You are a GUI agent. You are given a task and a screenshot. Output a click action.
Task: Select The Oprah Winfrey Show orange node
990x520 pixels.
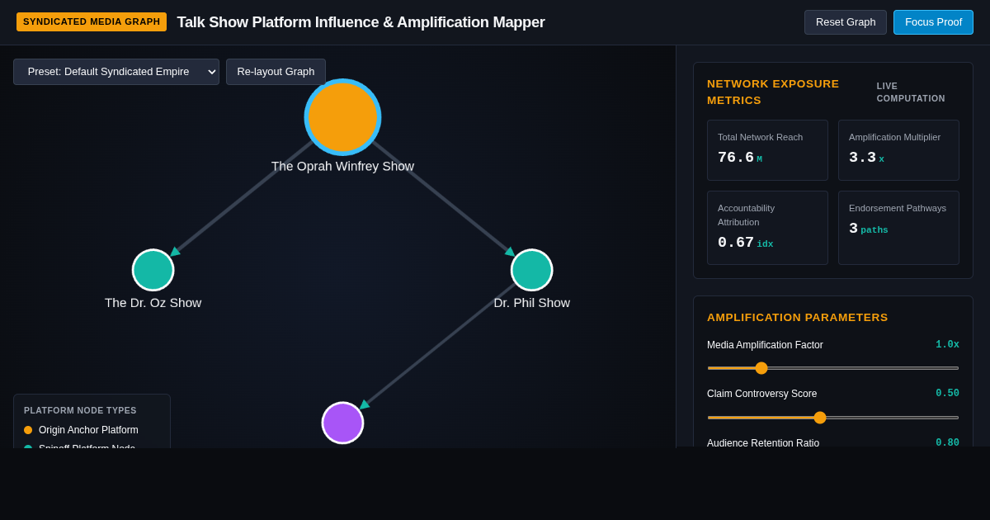(342, 117)
